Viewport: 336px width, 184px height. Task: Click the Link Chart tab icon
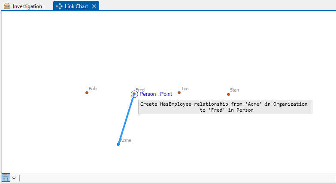coord(59,6)
